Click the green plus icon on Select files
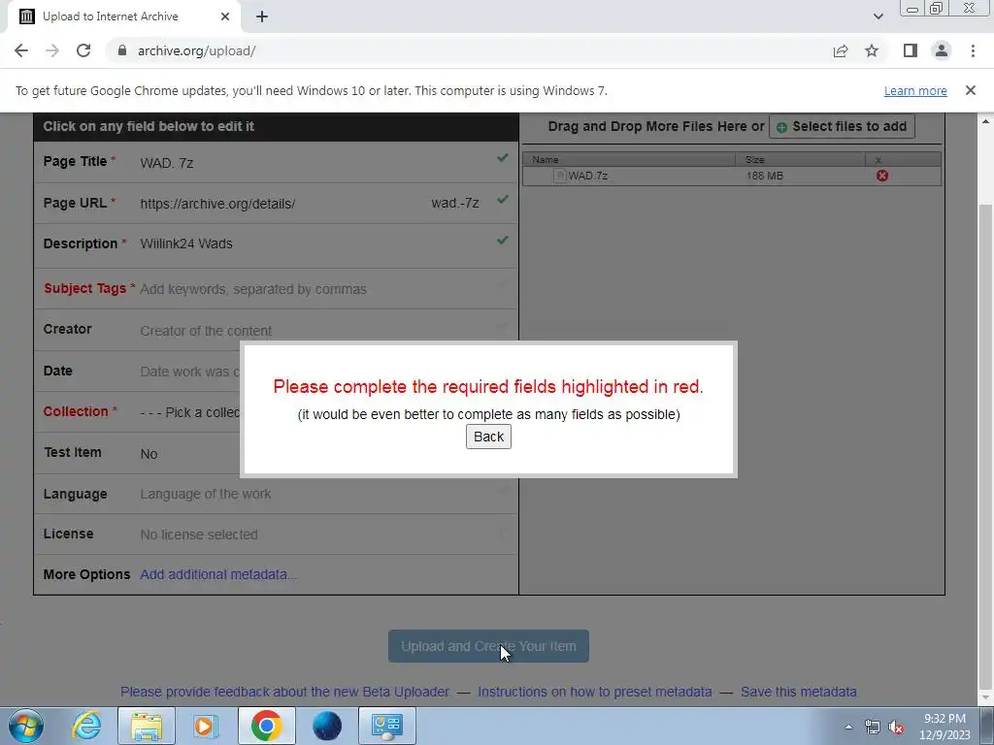 [x=781, y=127]
